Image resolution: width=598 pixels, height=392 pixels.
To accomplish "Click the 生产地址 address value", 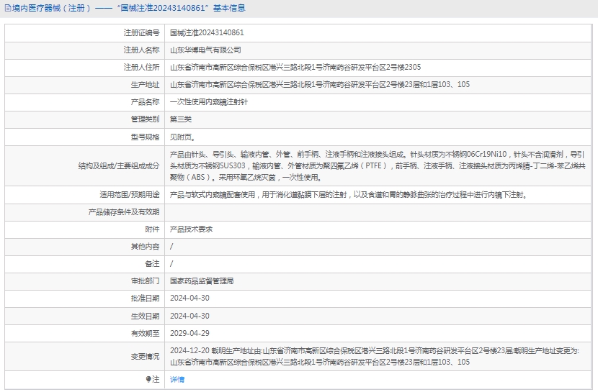I will pos(319,85).
